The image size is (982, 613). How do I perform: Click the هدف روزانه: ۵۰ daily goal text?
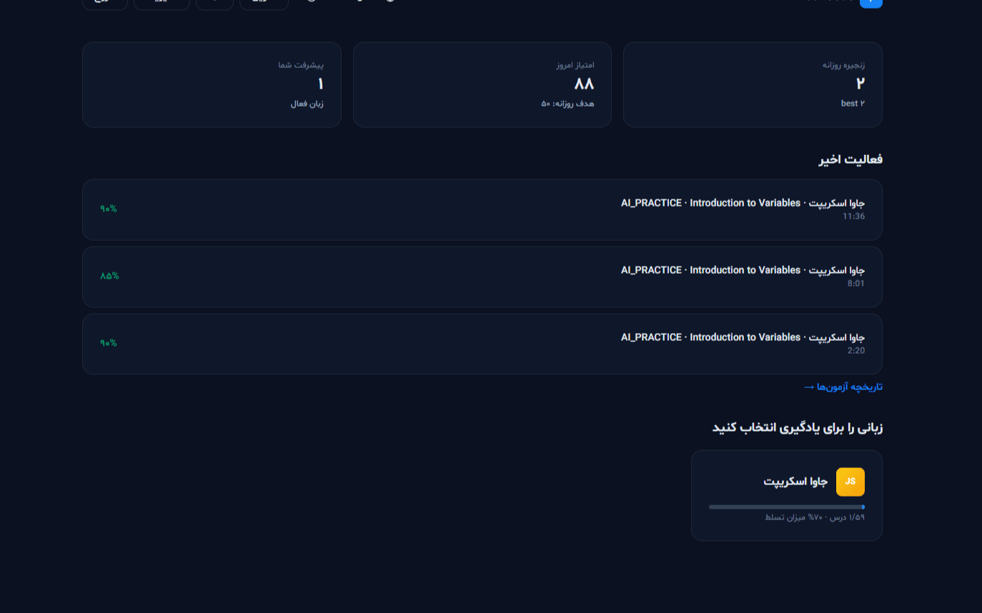click(x=567, y=104)
